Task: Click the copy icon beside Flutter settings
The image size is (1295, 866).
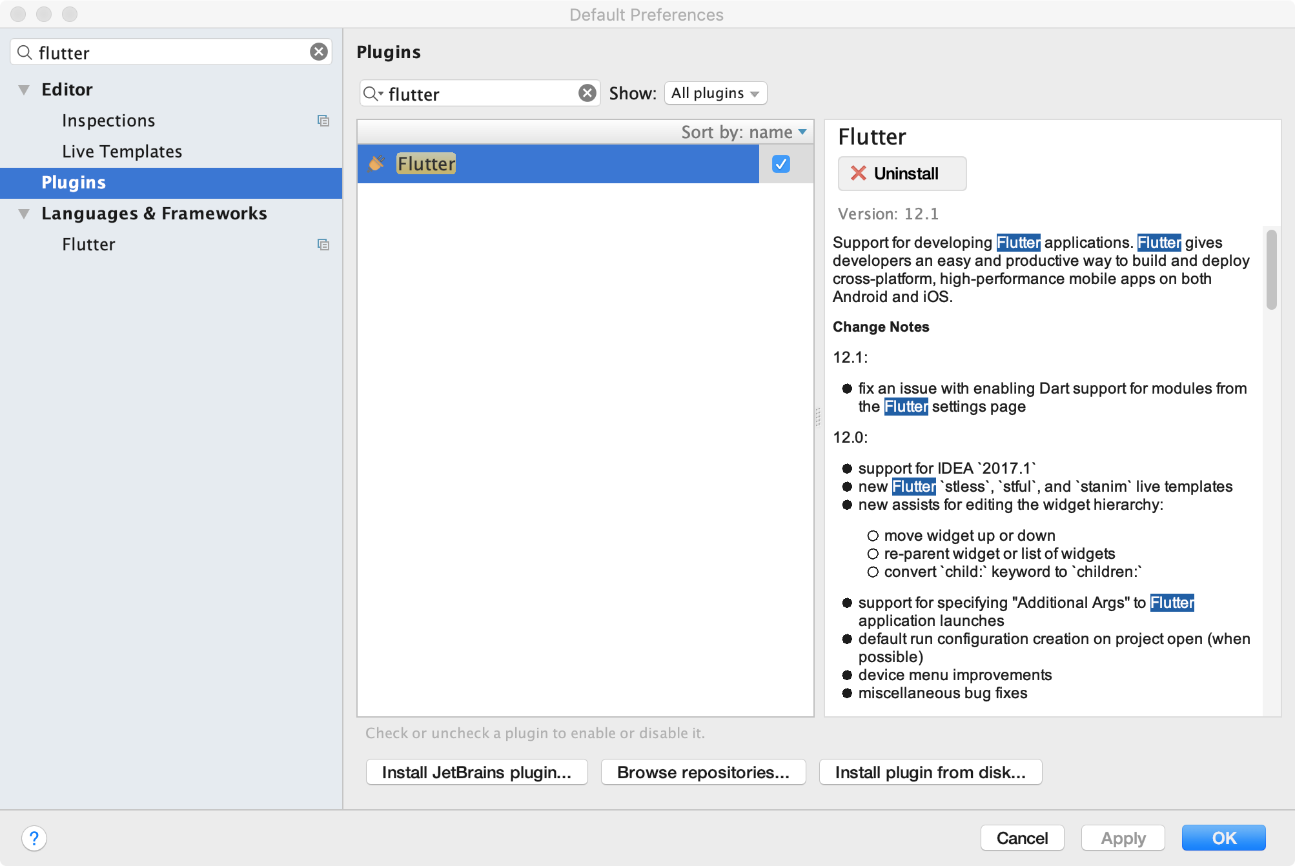Action: pos(323,245)
